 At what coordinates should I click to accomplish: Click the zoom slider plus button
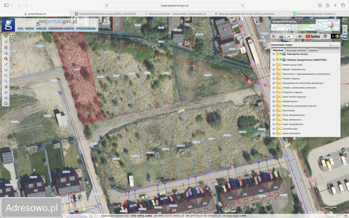click(x=12, y=35)
